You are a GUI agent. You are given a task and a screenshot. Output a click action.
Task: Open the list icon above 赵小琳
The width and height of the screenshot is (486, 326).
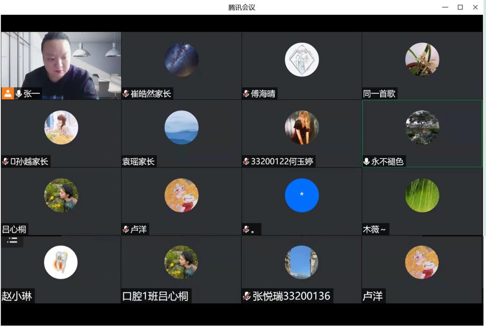click(x=12, y=240)
